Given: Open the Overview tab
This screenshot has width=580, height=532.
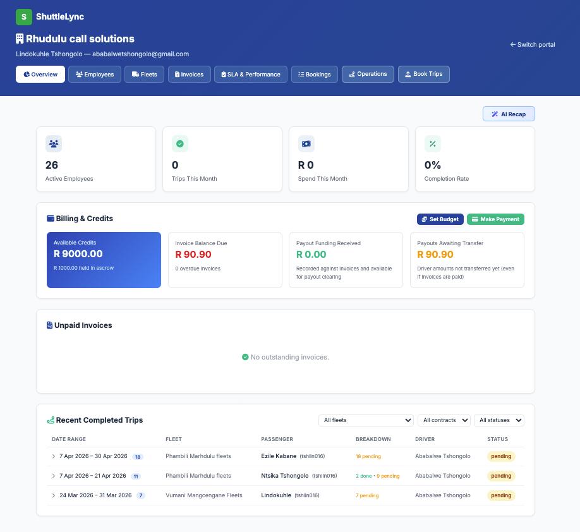Looking at the screenshot, I should click(40, 75).
